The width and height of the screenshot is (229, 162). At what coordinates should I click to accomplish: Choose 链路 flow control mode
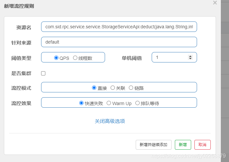click(131, 88)
